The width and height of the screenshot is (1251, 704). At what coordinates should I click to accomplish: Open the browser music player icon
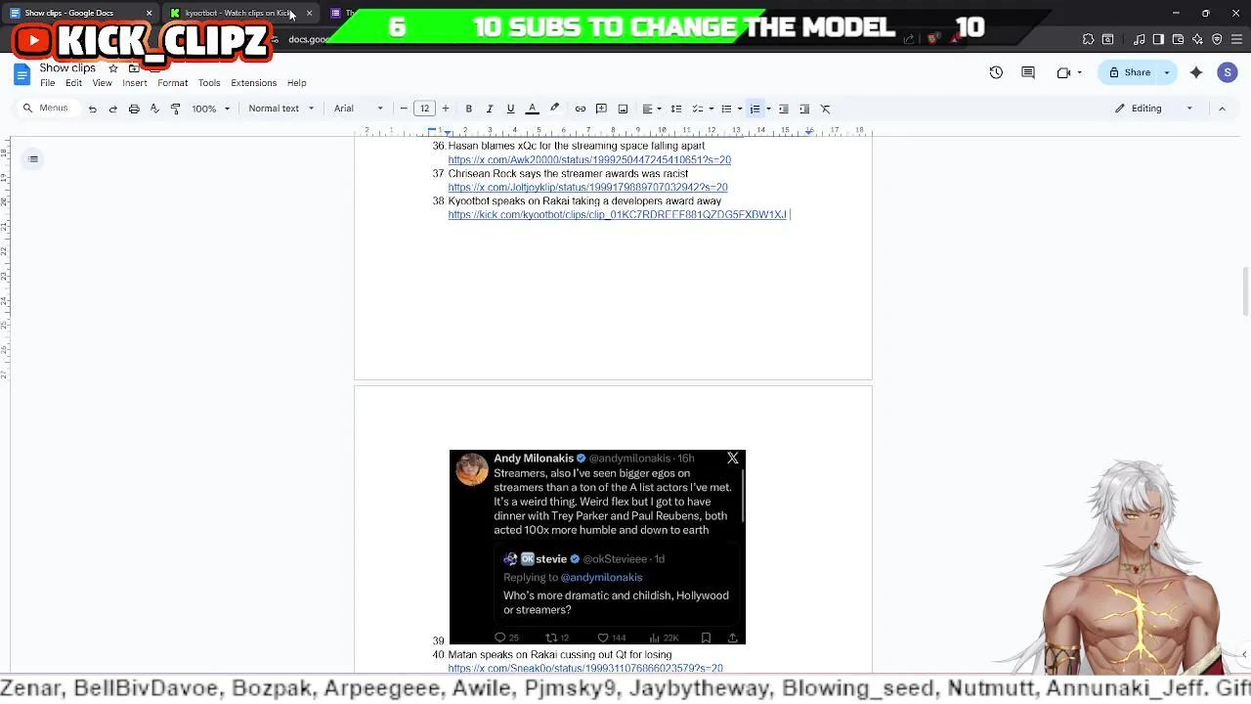point(1139,39)
